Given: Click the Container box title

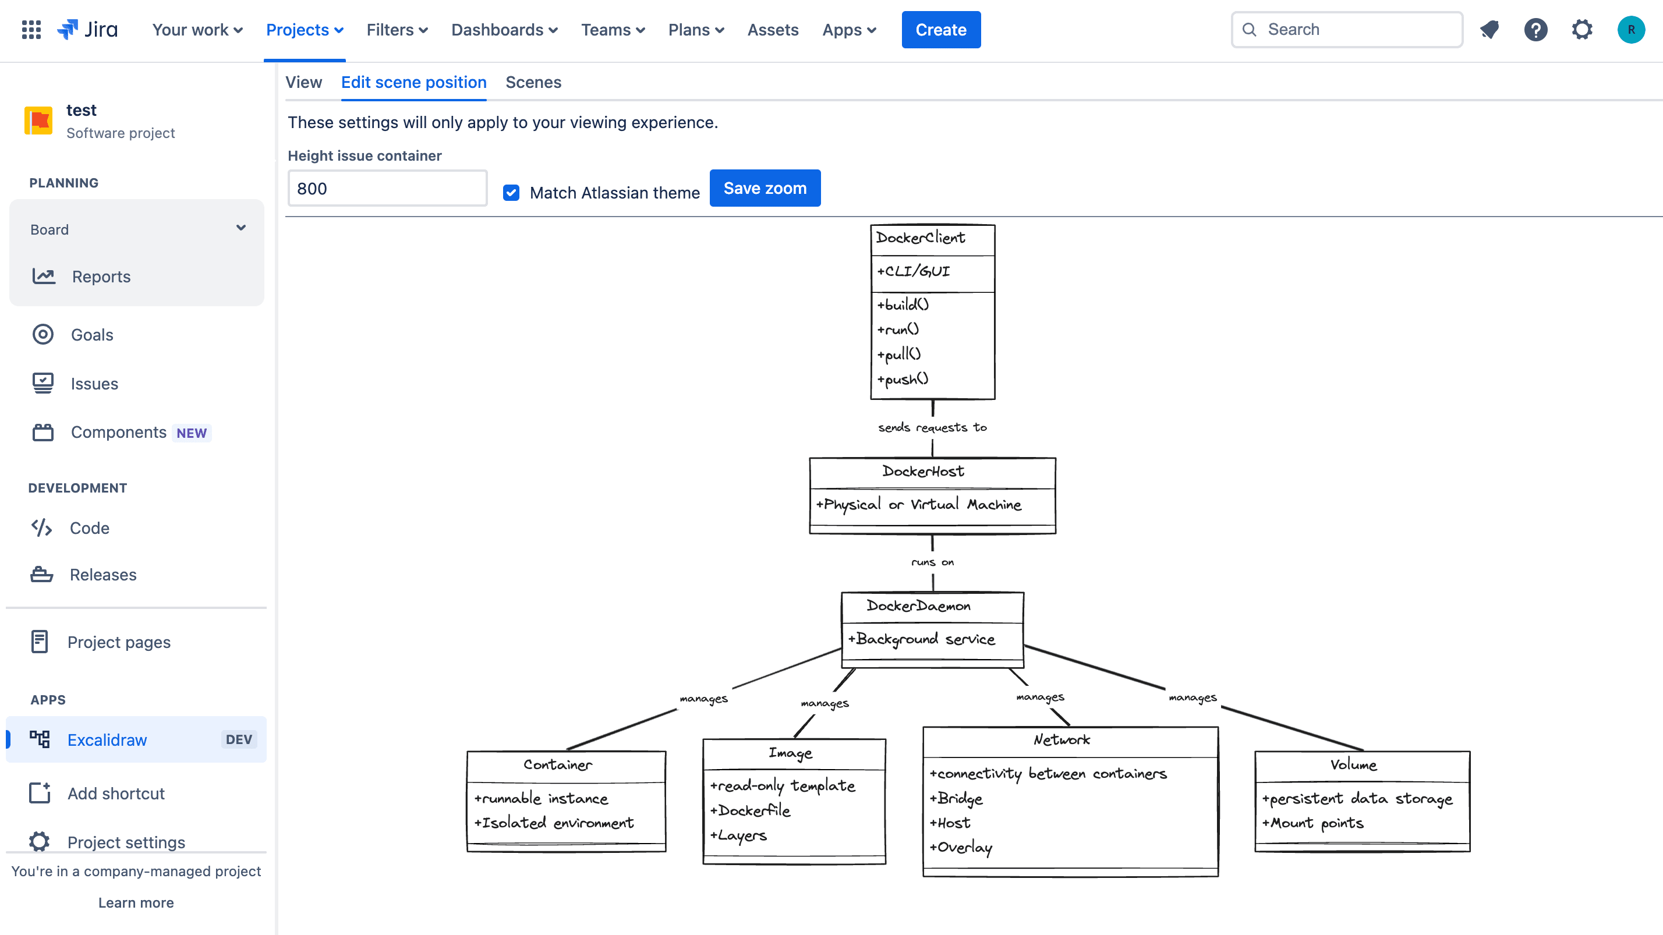Looking at the screenshot, I should (x=558, y=764).
